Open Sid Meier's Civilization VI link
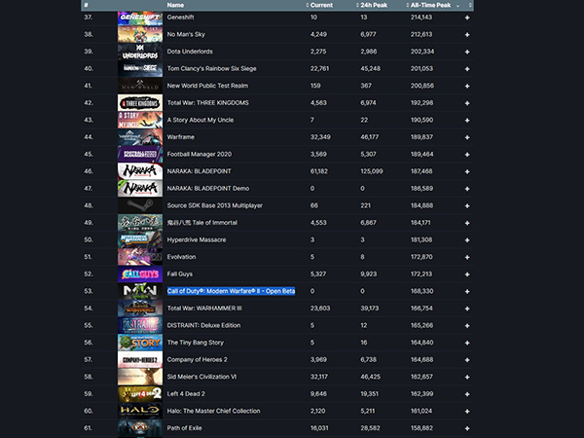This screenshot has height=438, width=584. (x=201, y=377)
